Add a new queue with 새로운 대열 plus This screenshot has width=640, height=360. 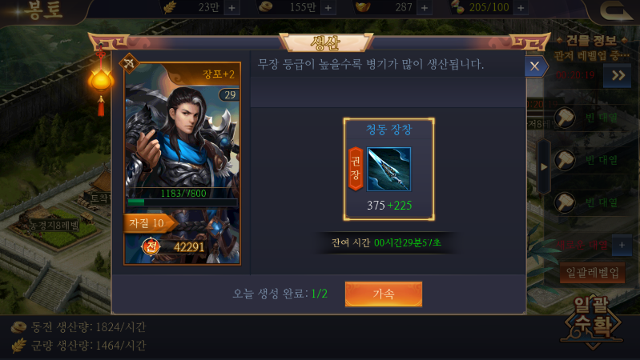(x=622, y=245)
